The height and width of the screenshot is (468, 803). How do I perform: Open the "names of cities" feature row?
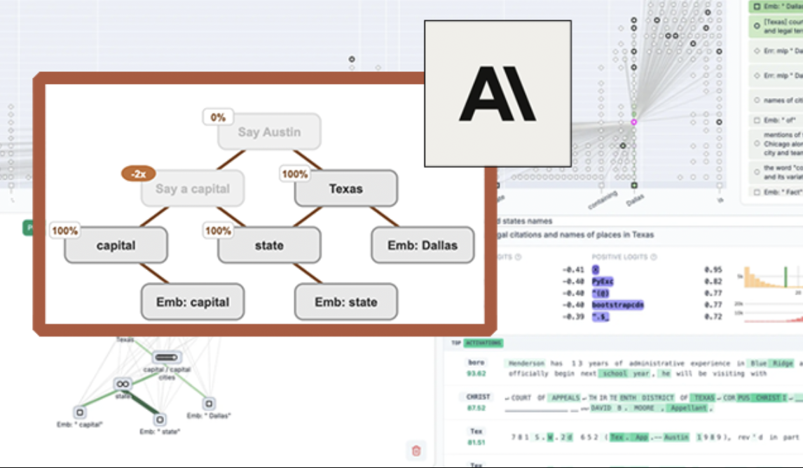point(775,99)
